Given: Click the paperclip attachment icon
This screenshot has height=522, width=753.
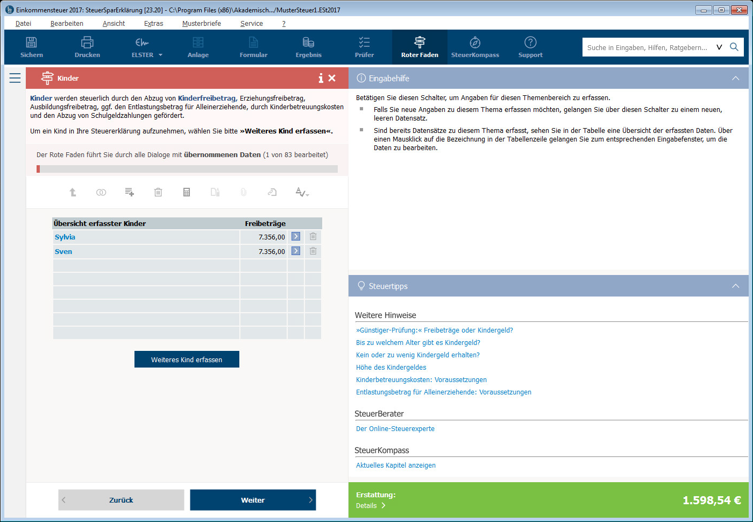Looking at the screenshot, I should [244, 192].
